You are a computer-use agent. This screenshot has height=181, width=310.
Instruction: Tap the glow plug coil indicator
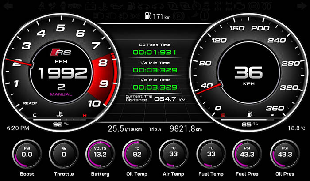267,6
